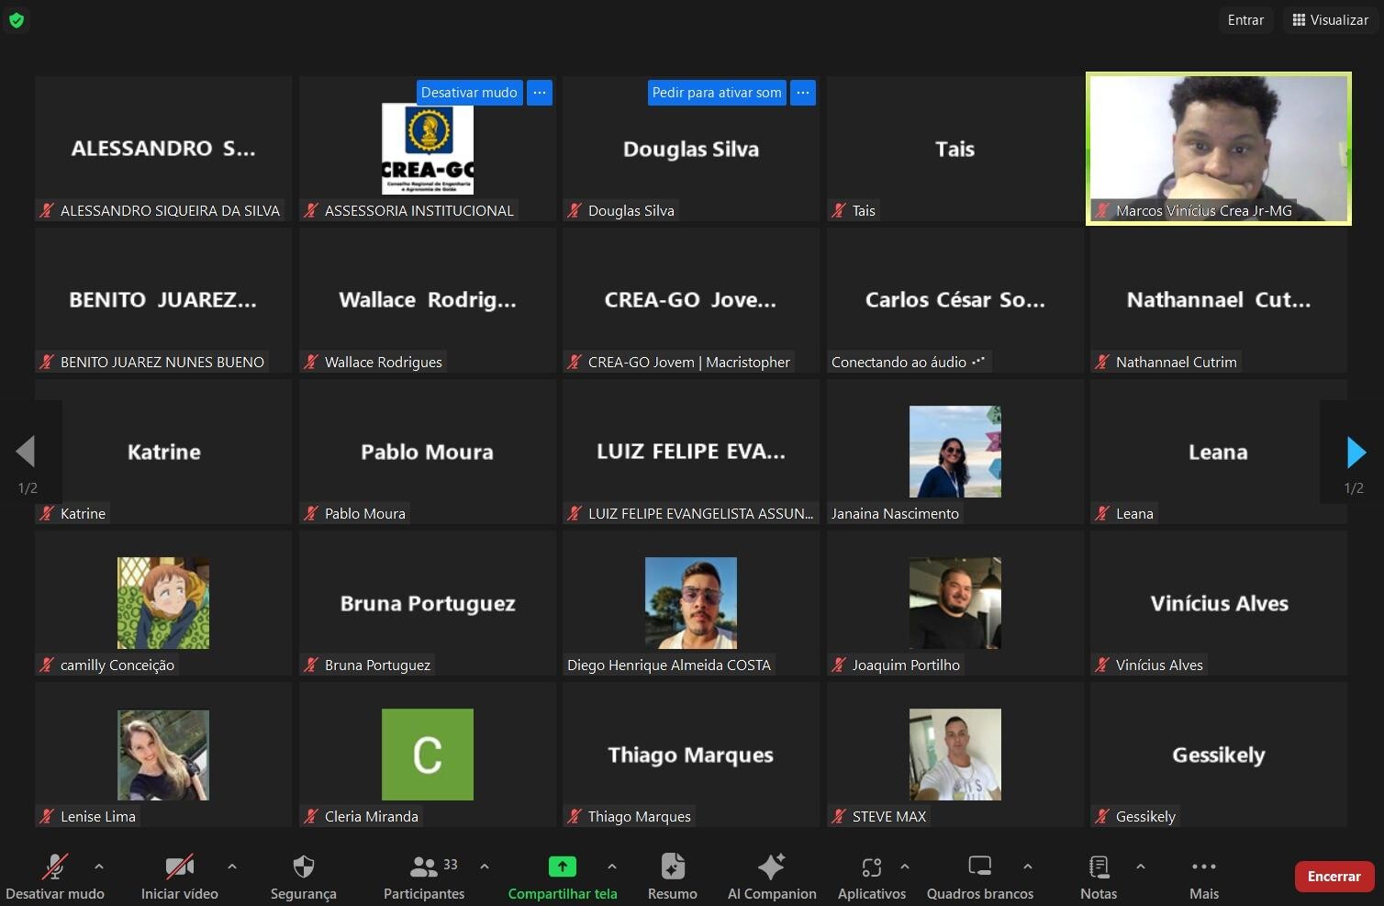Click participant count 33
The image size is (1384, 906).
click(x=451, y=864)
